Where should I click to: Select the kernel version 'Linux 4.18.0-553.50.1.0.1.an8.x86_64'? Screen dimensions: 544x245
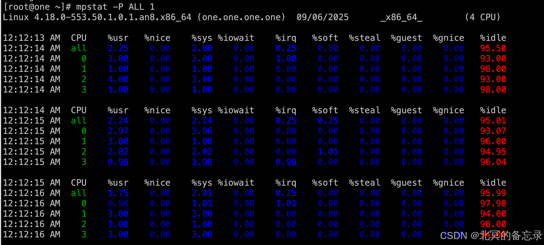click(97, 17)
